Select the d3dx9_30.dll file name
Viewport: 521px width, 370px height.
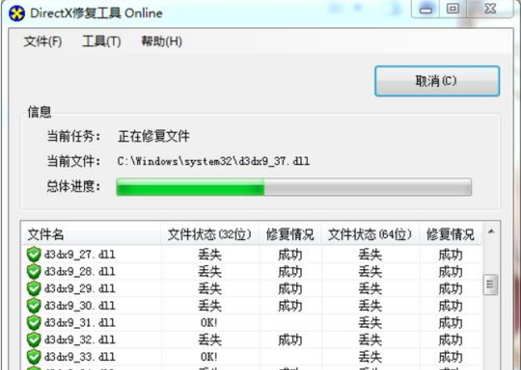point(80,306)
